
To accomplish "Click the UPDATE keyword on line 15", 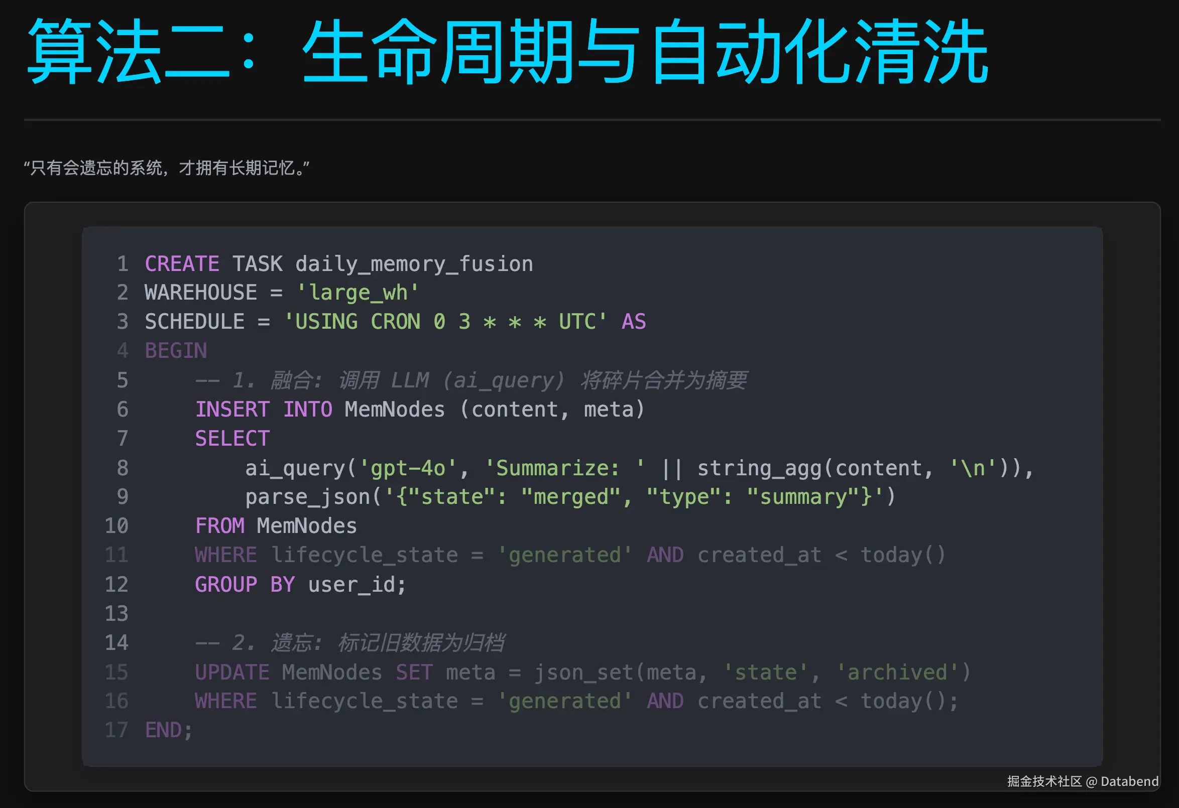I will pyautogui.click(x=232, y=672).
